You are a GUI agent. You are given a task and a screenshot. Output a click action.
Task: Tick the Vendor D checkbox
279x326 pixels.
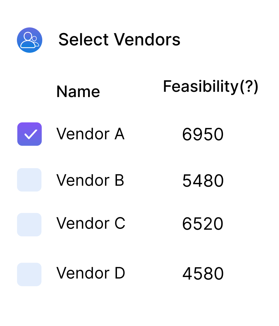pyautogui.click(x=29, y=274)
